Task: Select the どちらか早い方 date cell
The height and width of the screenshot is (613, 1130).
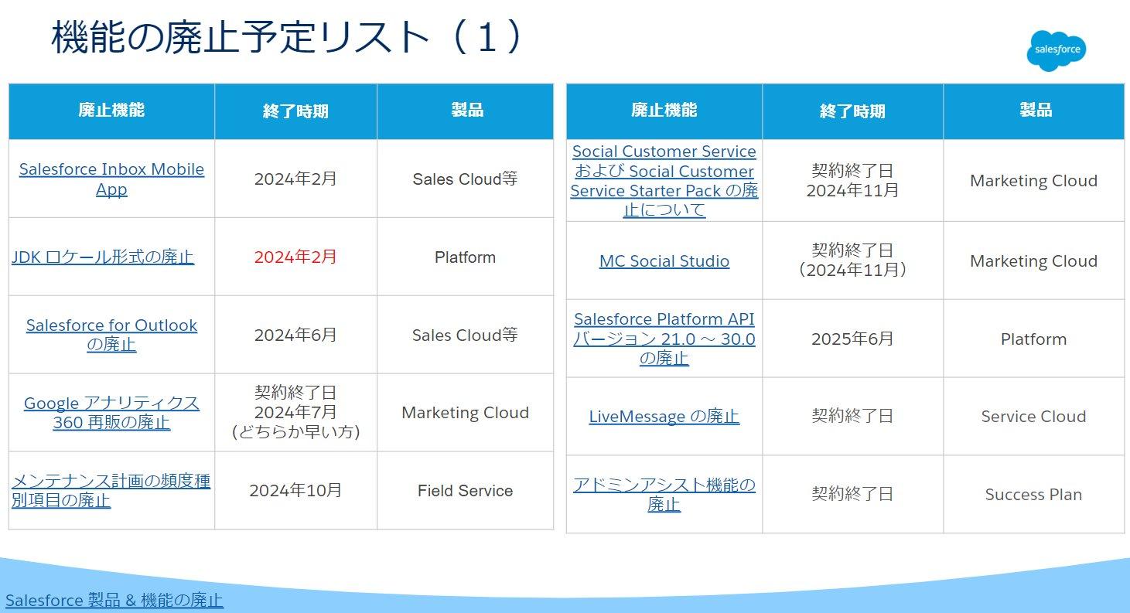Action: pyautogui.click(x=295, y=413)
